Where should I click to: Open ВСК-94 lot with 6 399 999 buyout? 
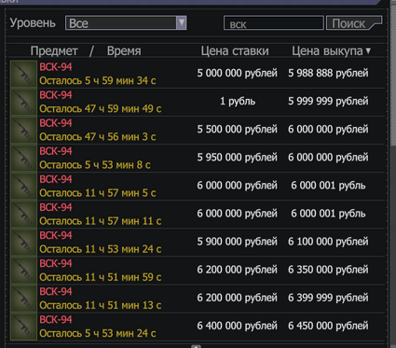[198, 299]
